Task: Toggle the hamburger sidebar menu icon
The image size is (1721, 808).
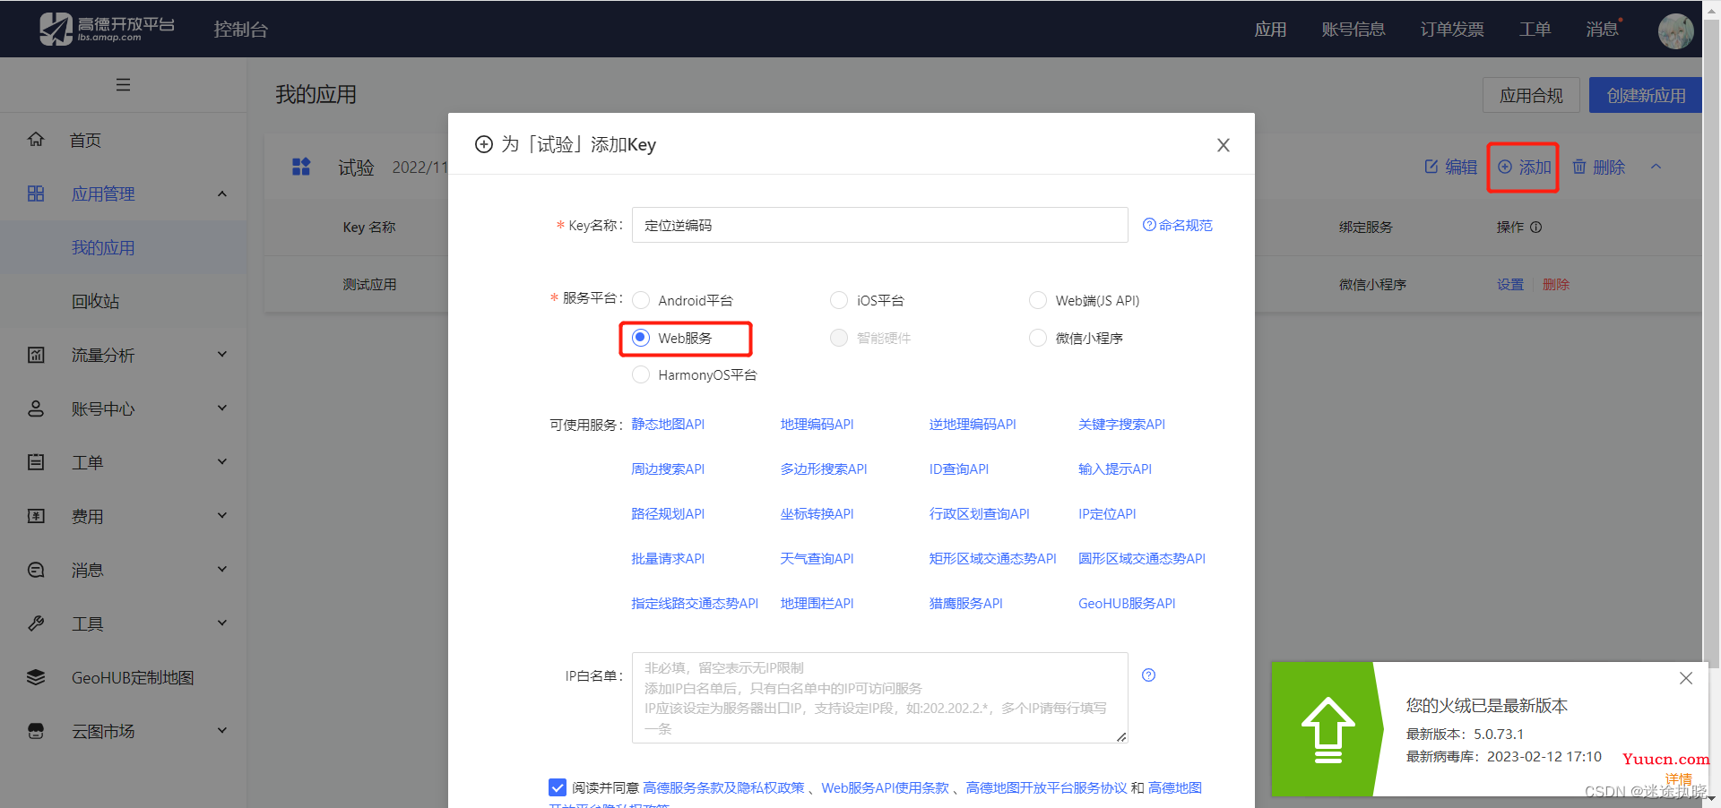Action: coord(124,85)
